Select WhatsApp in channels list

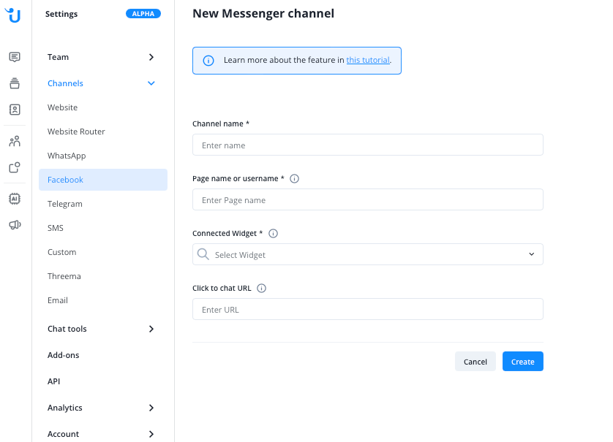coord(67,156)
